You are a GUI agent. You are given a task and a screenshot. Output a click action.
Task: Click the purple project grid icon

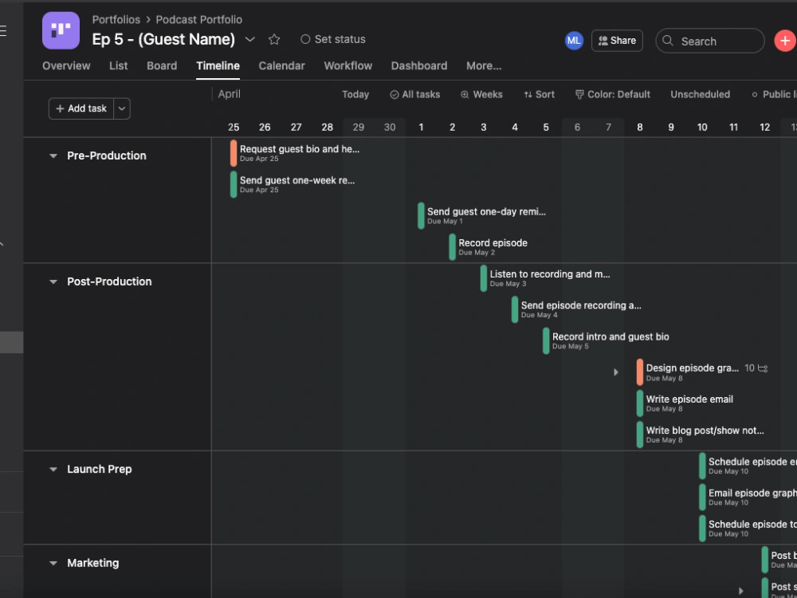click(60, 30)
